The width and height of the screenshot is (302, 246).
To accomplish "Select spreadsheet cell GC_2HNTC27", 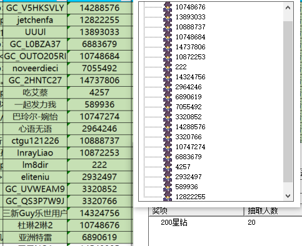I will point(35,81).
